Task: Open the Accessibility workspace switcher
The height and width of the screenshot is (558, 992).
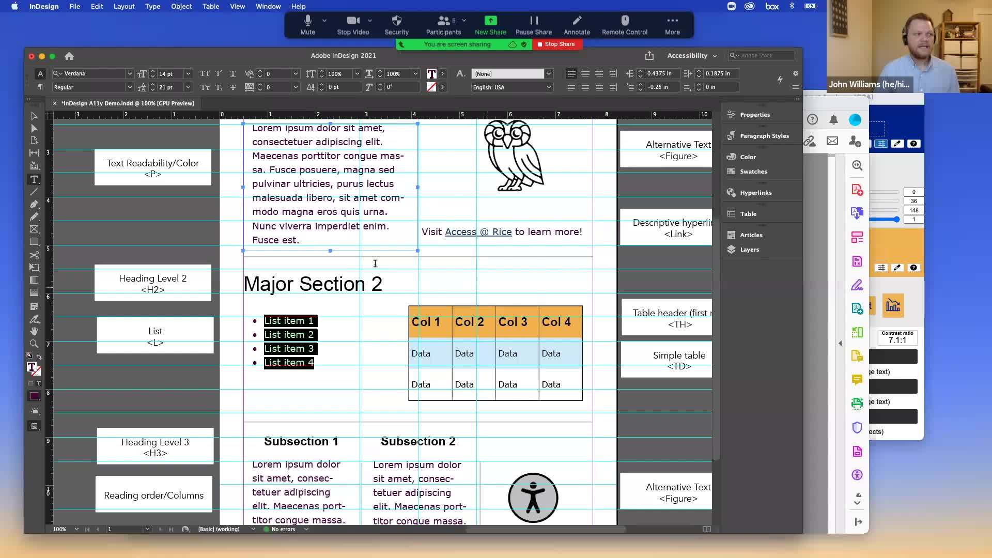Action: (x=692, y=55)
